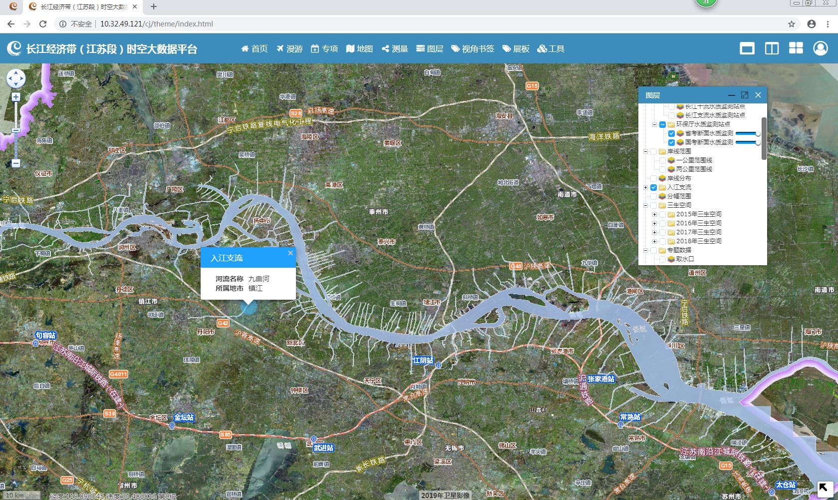Switch to two-pane split view icon
838x500 pixels.
772,48
